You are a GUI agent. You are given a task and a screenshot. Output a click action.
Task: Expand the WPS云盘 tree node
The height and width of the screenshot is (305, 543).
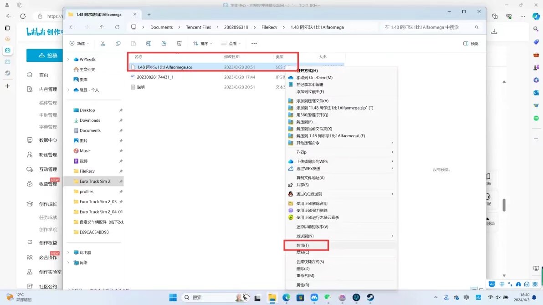[68, 60]
